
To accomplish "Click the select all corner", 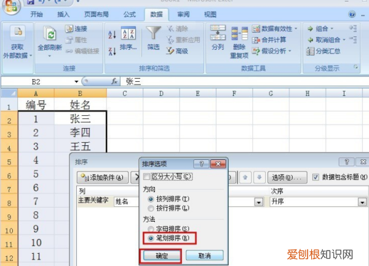I will pos(9,94).
